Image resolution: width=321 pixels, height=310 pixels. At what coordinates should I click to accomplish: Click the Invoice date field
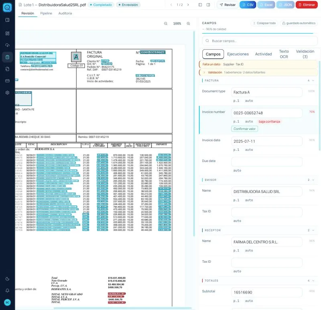(267, 141)
